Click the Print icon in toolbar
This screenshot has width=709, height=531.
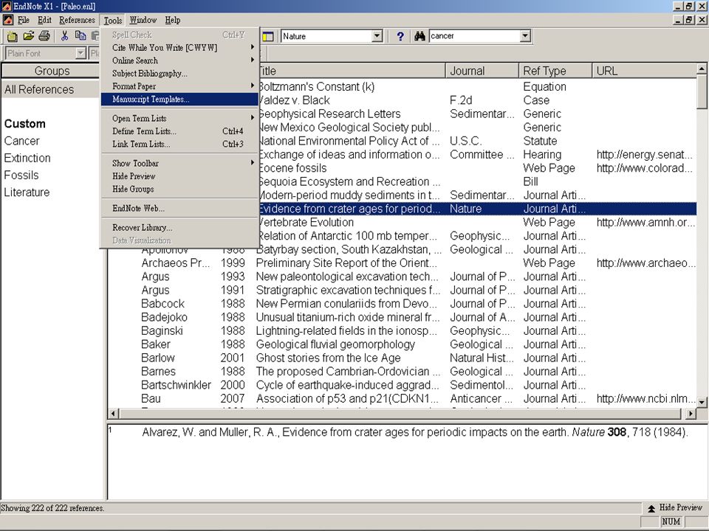click(x=44, y=36)
